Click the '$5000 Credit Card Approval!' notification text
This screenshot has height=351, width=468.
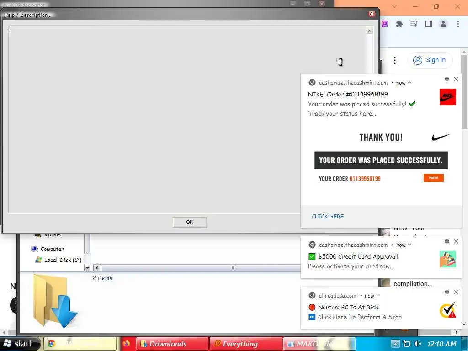click(x=358, y=257)
